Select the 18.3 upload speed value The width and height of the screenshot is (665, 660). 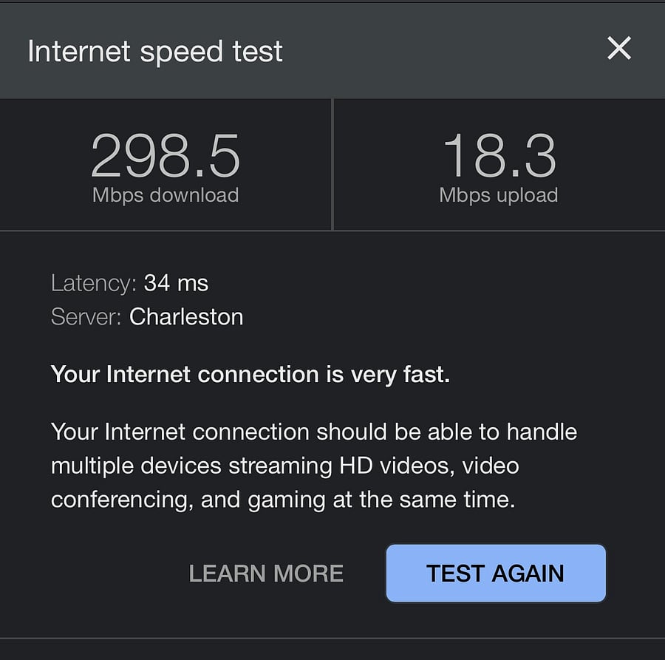click(x=499, y=156)
